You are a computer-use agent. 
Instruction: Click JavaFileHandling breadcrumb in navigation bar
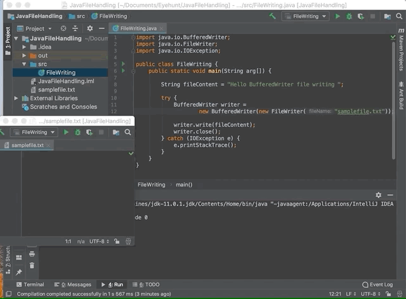pos(36,17)
